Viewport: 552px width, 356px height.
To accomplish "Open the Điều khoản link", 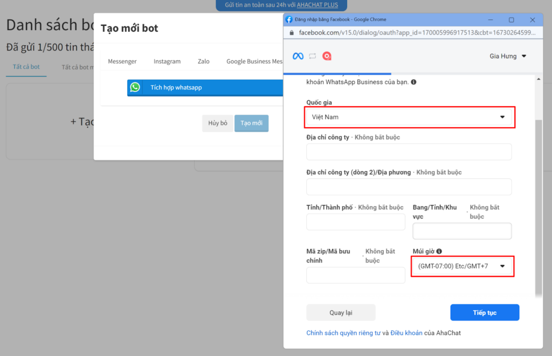I will (x=406, y=333).
